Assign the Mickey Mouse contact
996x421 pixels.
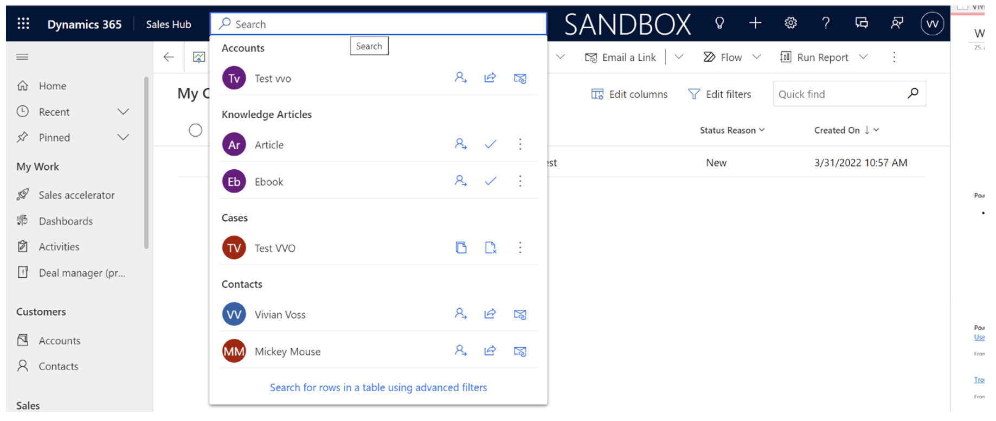(x=461, y=350)
